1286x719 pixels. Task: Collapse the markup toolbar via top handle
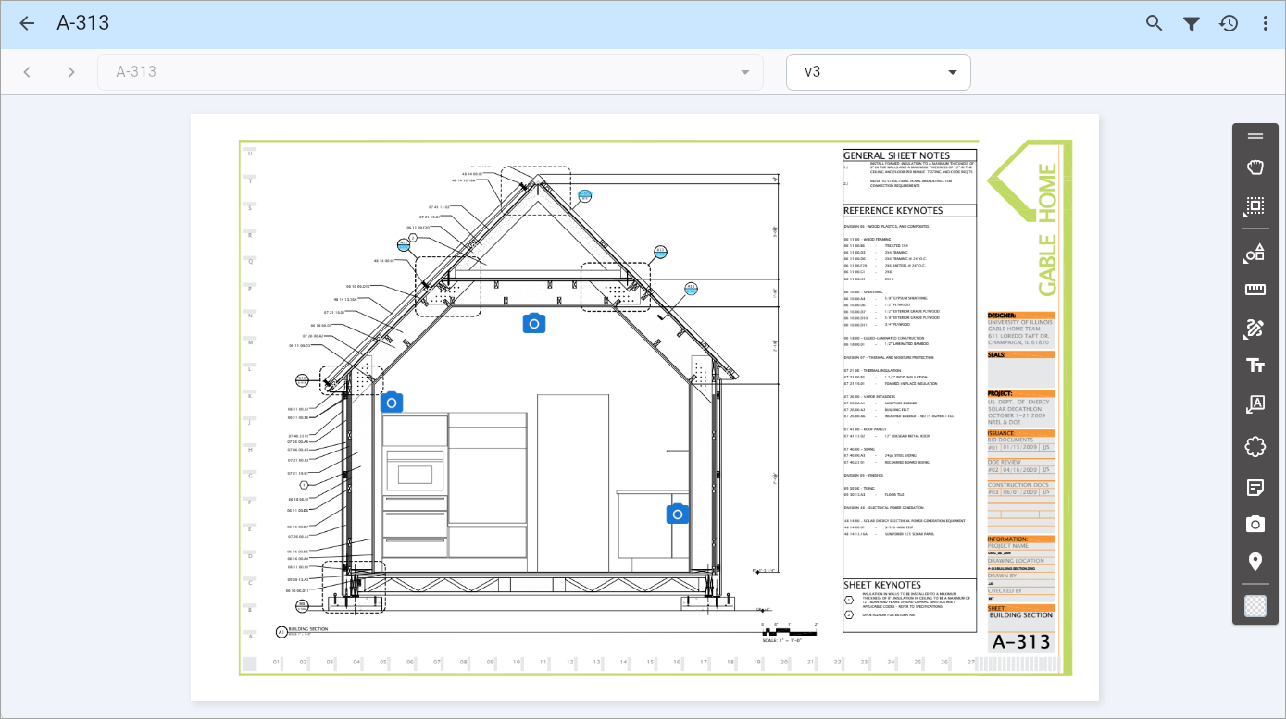pos(1255,136)
